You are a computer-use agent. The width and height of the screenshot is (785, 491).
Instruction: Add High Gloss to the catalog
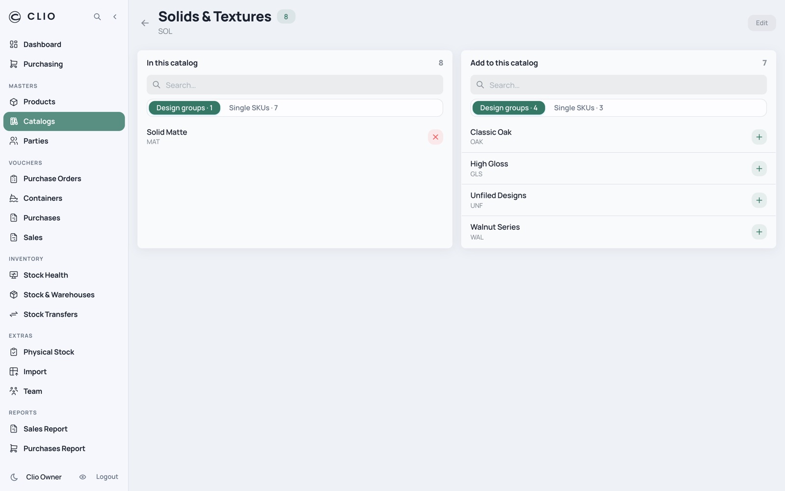759,169
